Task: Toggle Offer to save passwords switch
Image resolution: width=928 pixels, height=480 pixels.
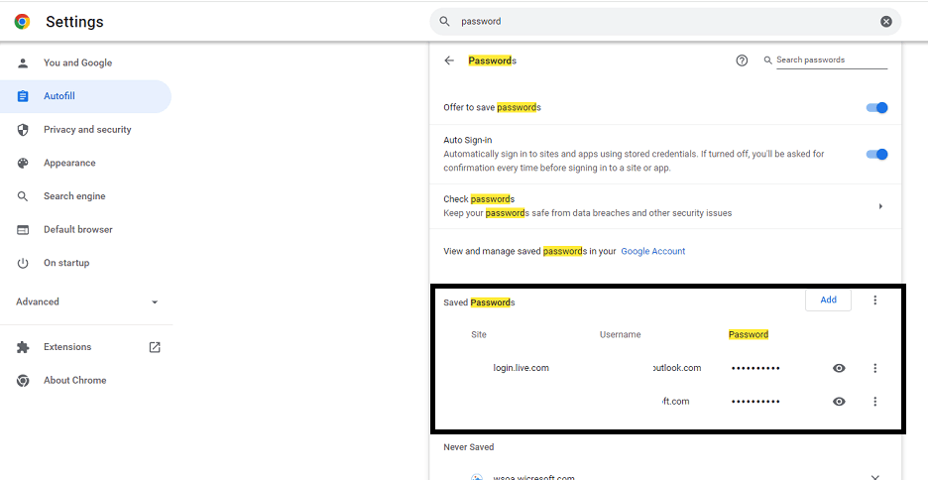Action: coord(877,108)
